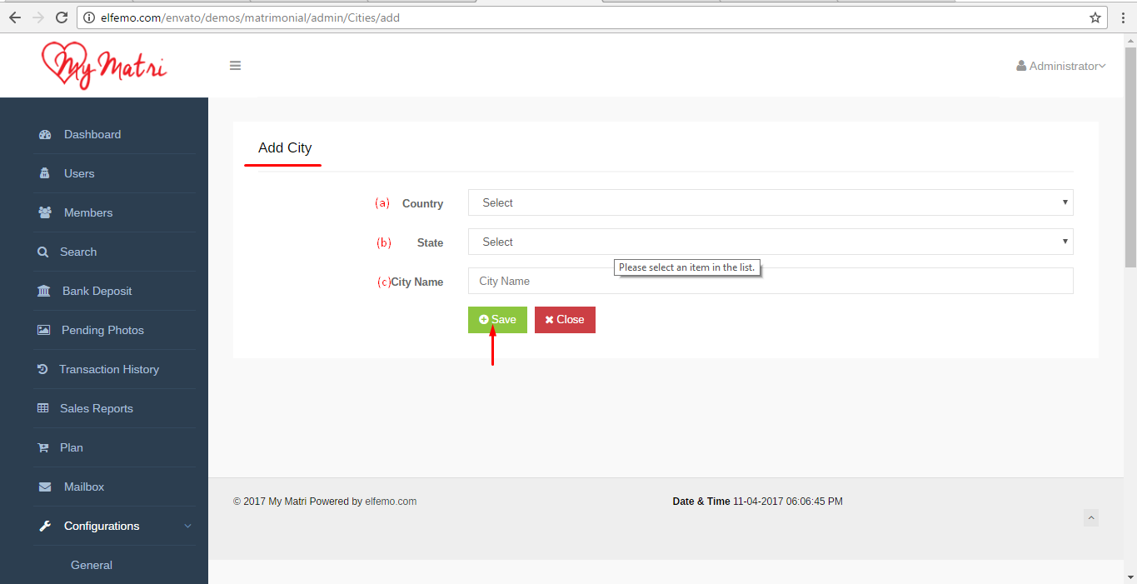Screen dimensions: 1137x584
Task: Open Chrome three-dot menu
Action: (1124, 17)
